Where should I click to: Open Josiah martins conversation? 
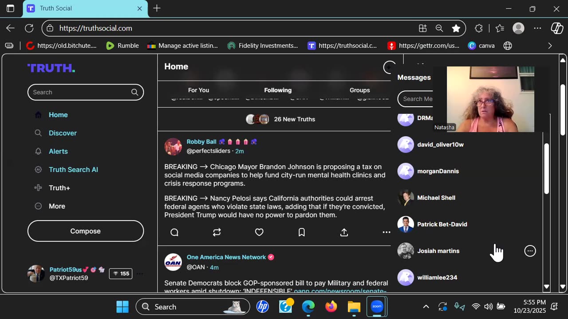point(438,251)
